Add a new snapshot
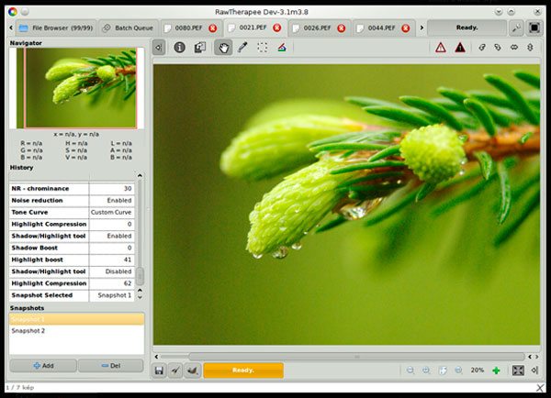The height and width of the screenshot is (398, 551). coord(42,365)
